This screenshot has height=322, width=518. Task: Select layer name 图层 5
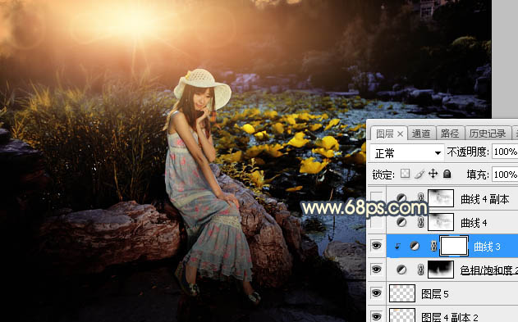click(435, 294)
